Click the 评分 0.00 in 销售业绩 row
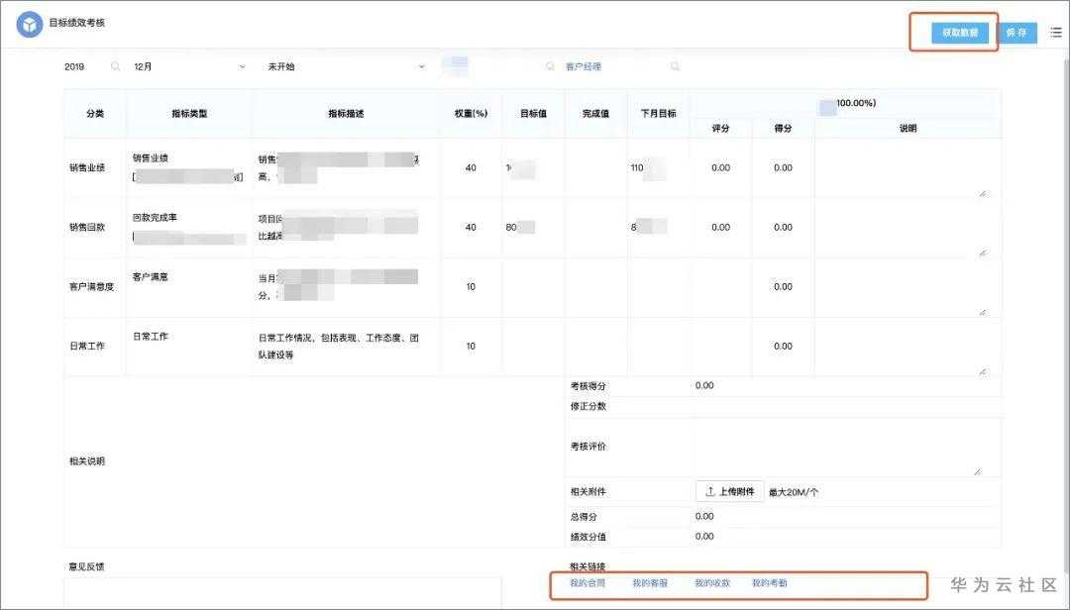Image resolution: width=1070 pixels, height=610 pixels. 720,168
